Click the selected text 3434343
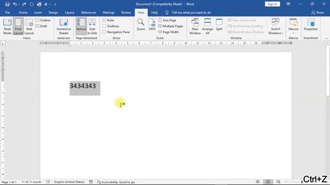This screenshot has height=185, width=330. 82,86
